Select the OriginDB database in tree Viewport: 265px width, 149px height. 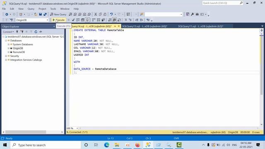click(18, 48)
